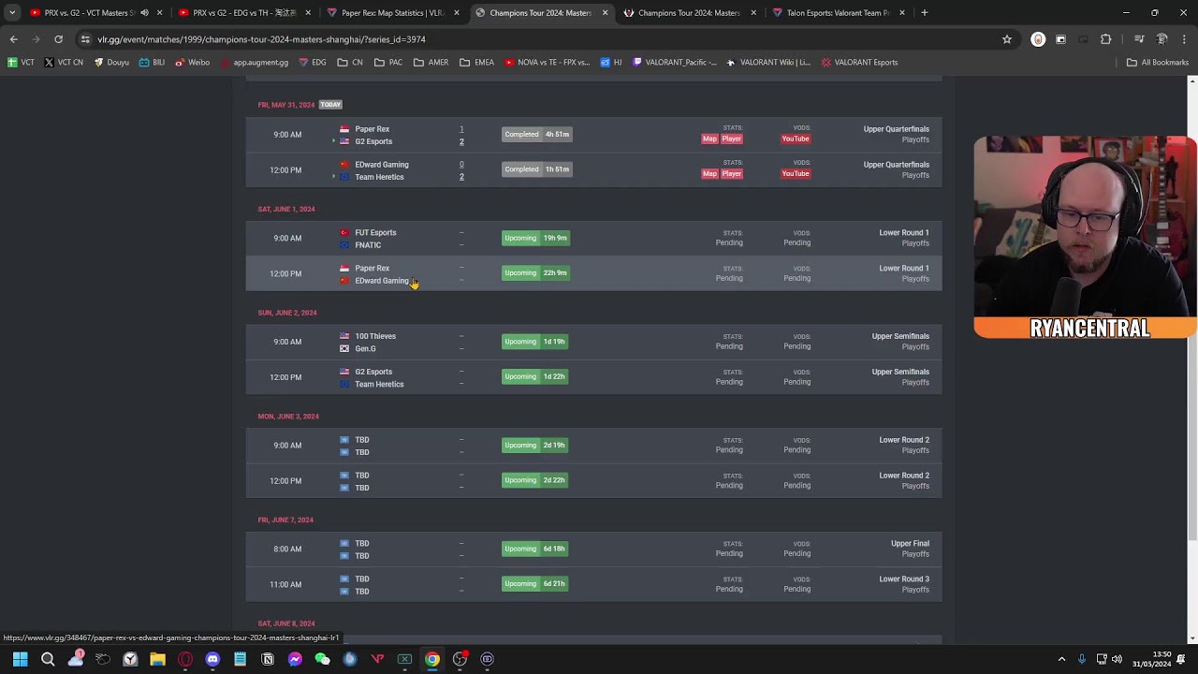Open the Upper Final TBD match row
The image size is (1198, 674).
point(593,549)
